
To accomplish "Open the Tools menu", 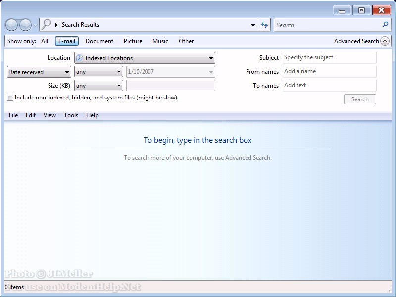I will click(x=71, y=115).
